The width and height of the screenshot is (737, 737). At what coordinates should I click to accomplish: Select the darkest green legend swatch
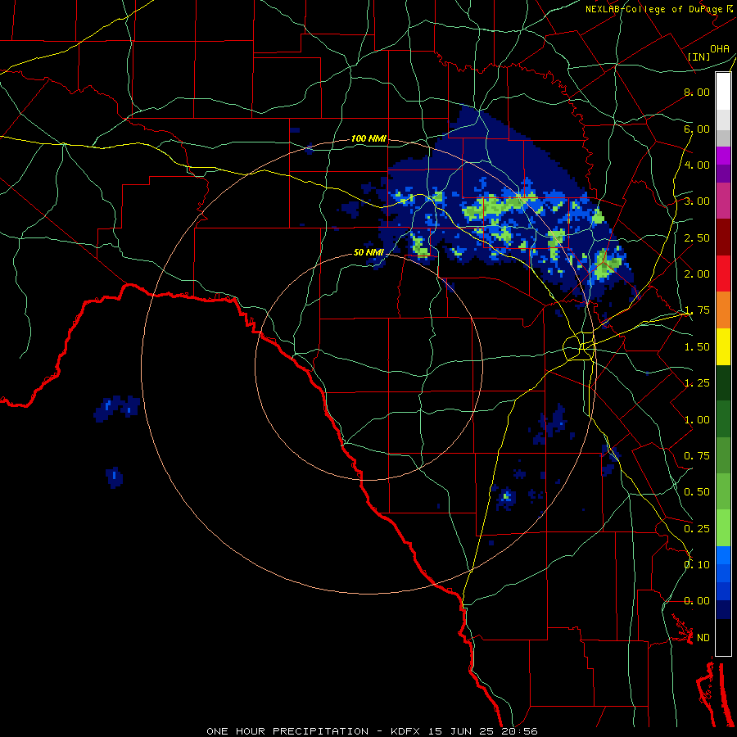(x=723, y=383)
